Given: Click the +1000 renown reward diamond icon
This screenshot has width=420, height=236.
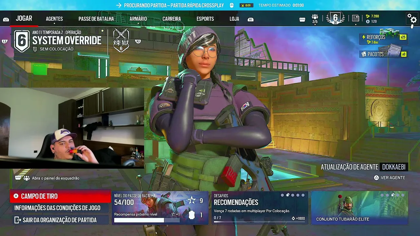Looking at the screenshot, I should (293, 218).
